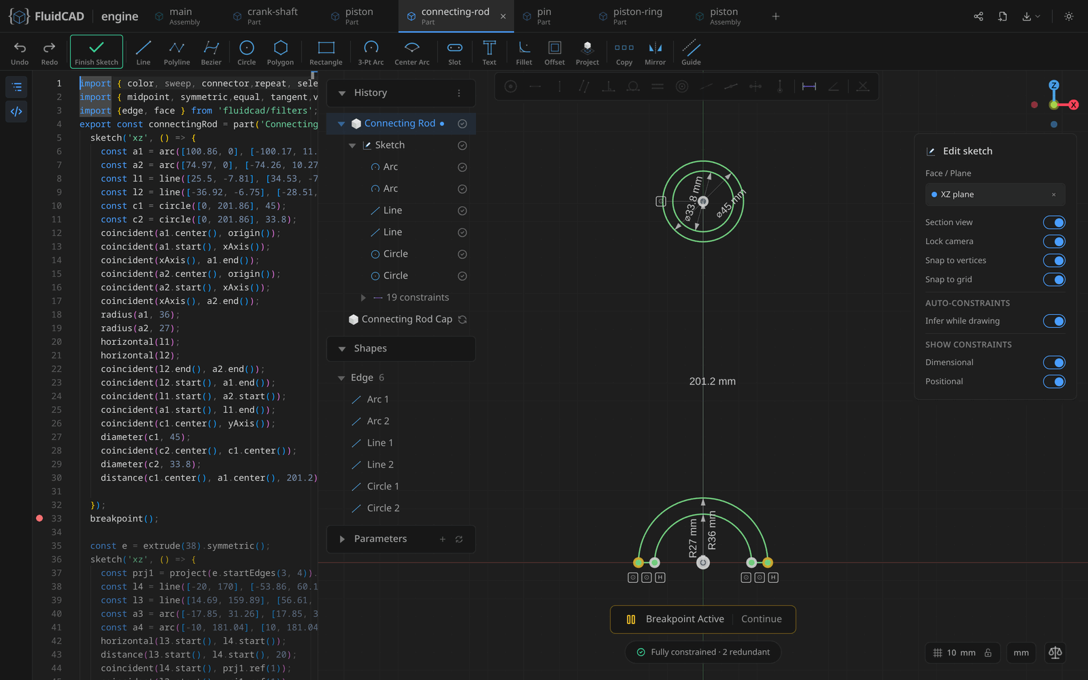Screen dimensions: 1088x680
Task: Refresh the Parameters panel
Action: 459,539
